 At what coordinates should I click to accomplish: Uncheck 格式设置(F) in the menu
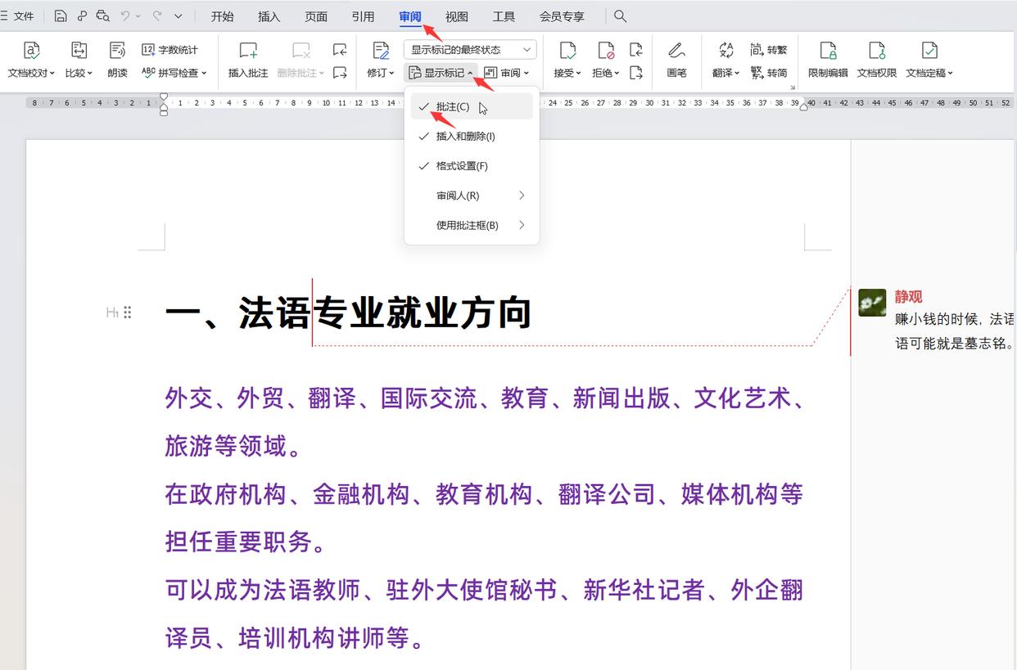pos(472,166)
